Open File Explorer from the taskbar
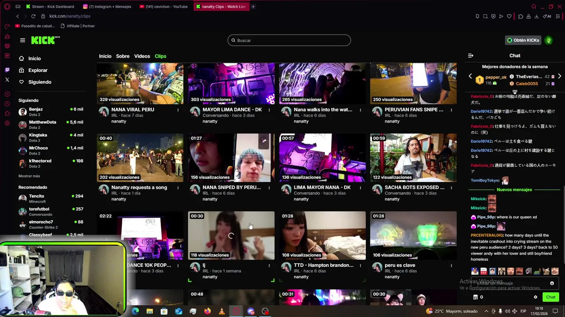This screenshot has width=565, height=317. [x=150, y=311]
